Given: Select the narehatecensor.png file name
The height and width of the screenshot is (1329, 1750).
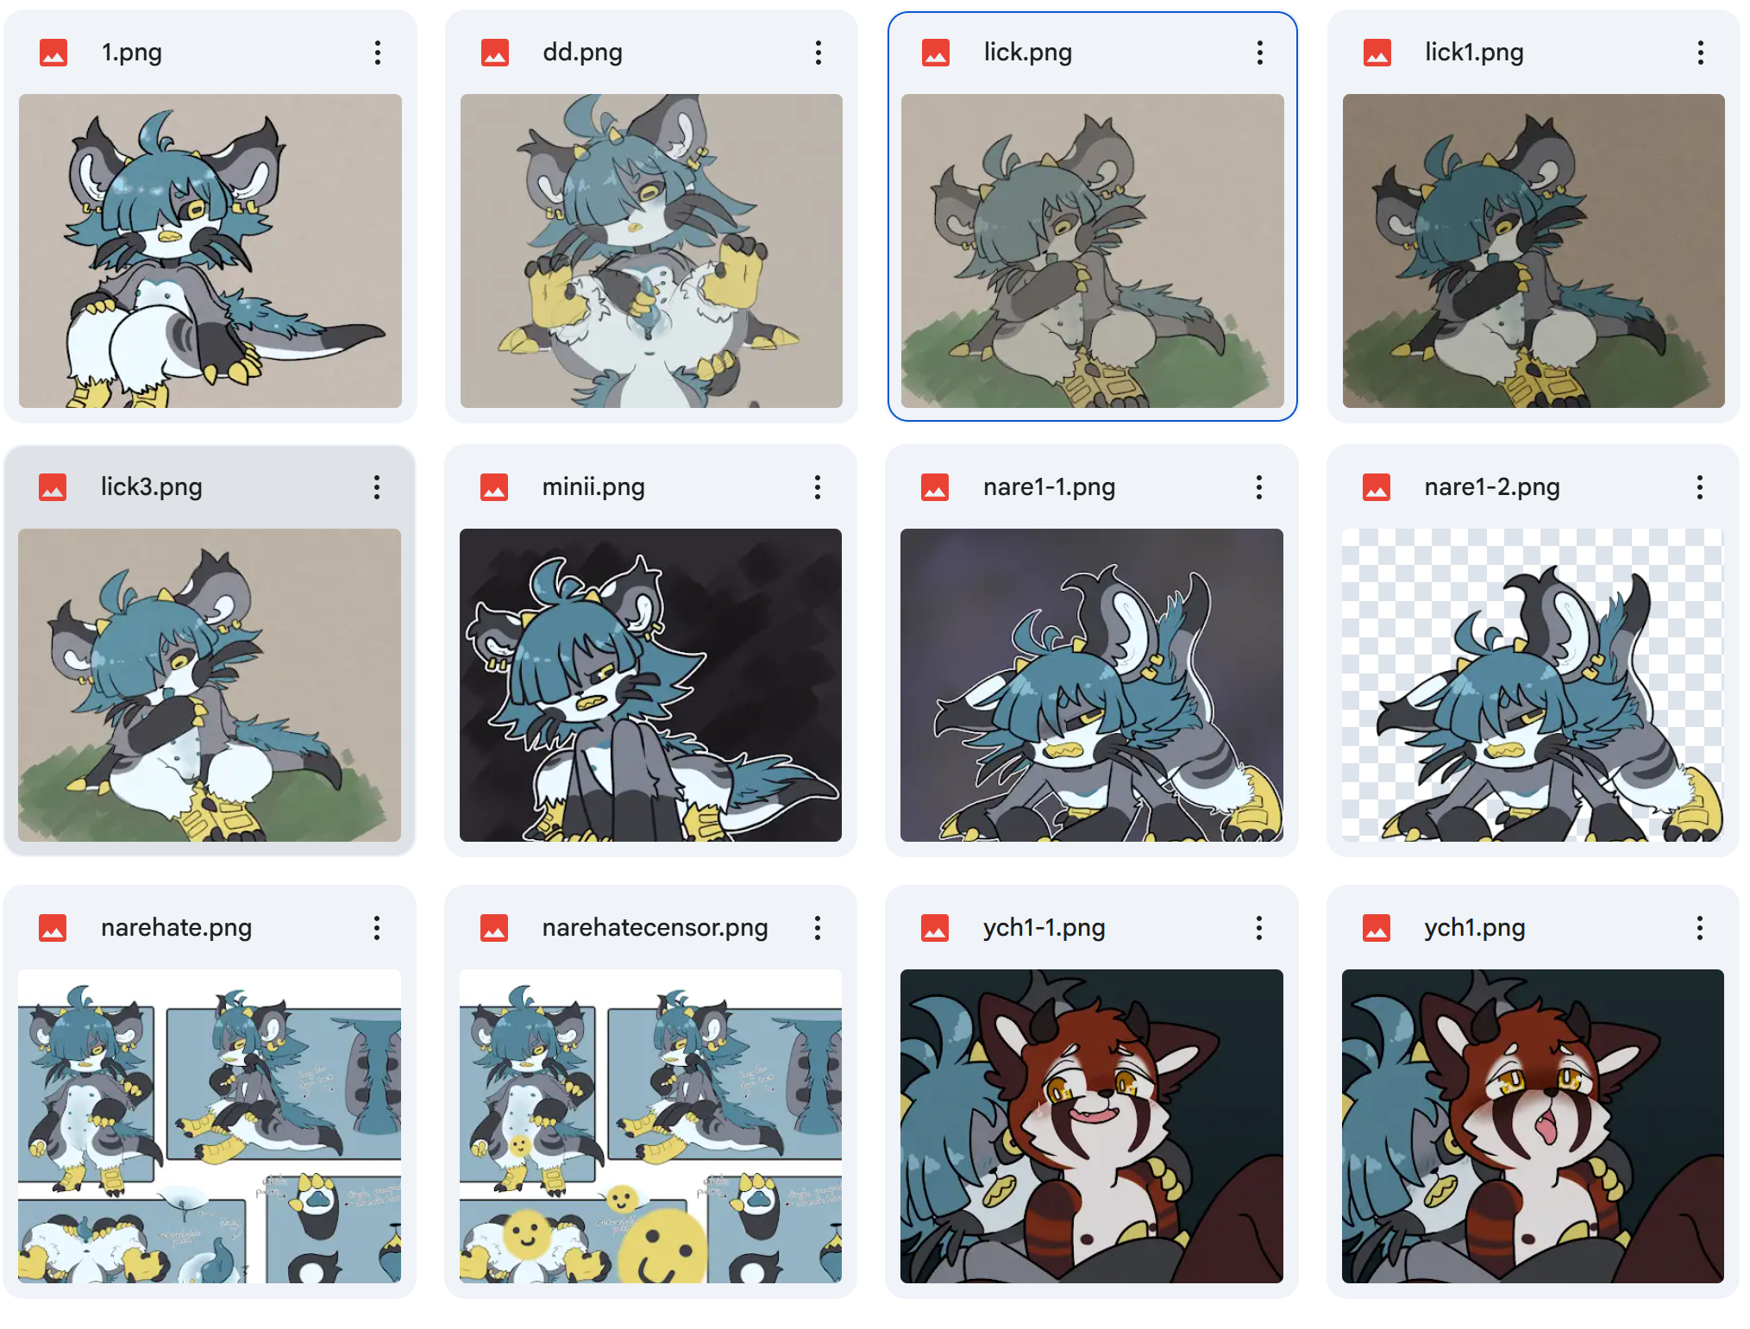Looking at the screenshot, I should tap(655, 928).
